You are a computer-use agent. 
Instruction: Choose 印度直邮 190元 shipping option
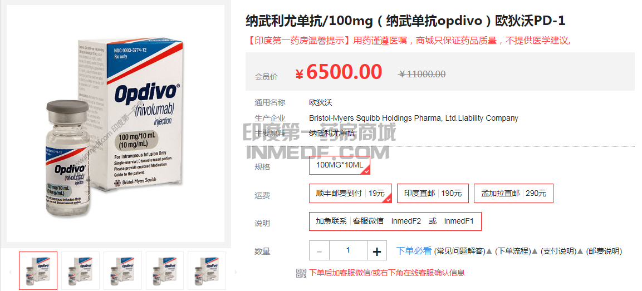433,193
